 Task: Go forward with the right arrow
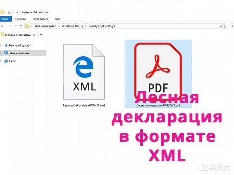pos(10,26)
